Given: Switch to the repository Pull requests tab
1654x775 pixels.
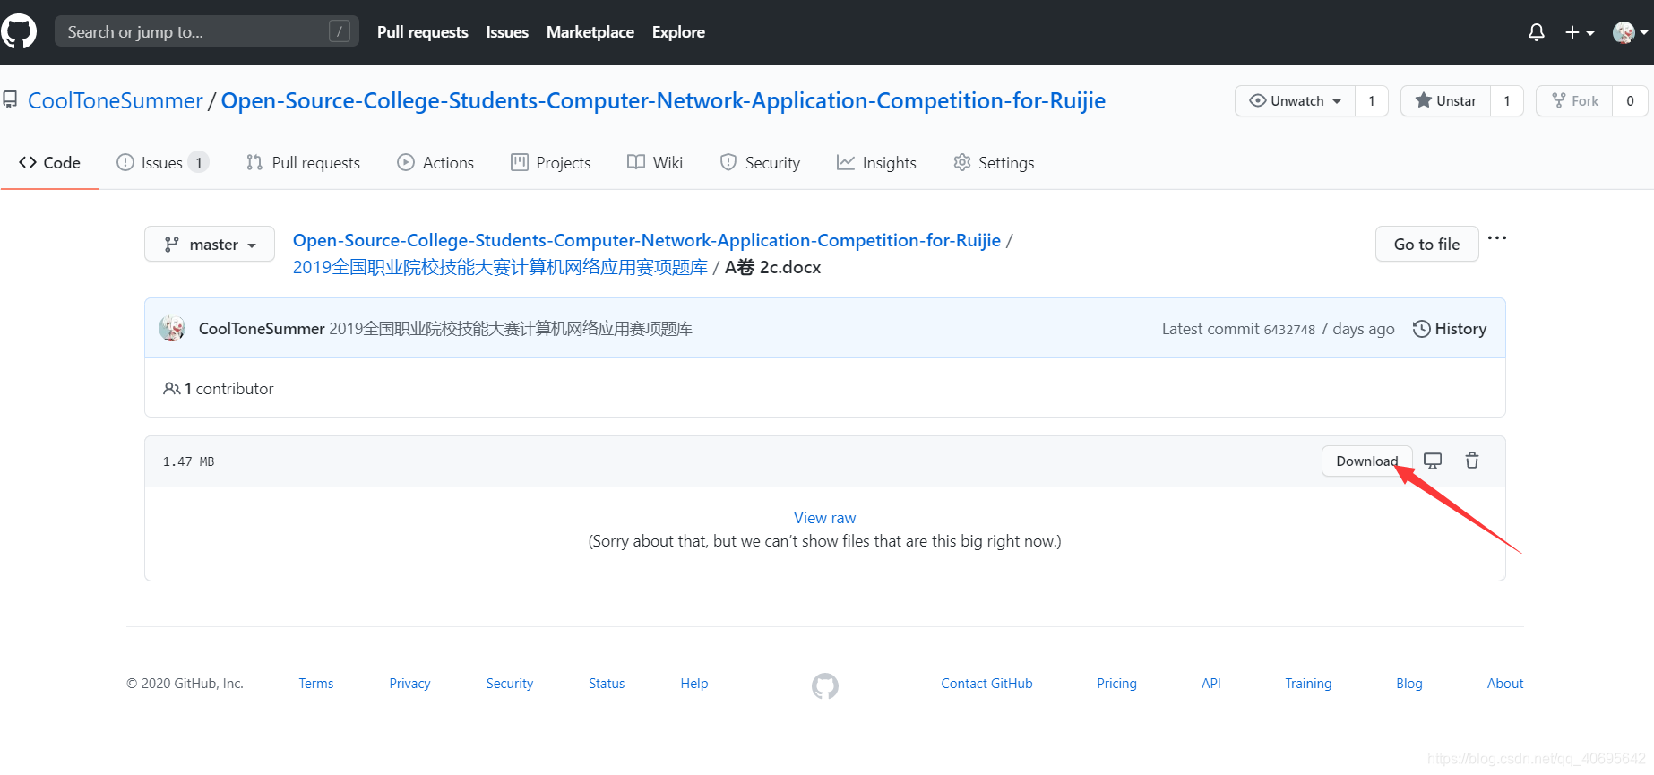Looking at the screenshot, I should point(304,163).
